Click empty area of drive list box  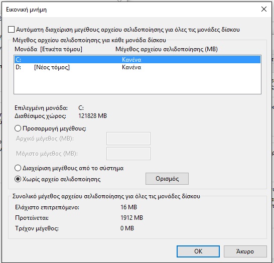[x=138, y=82]
